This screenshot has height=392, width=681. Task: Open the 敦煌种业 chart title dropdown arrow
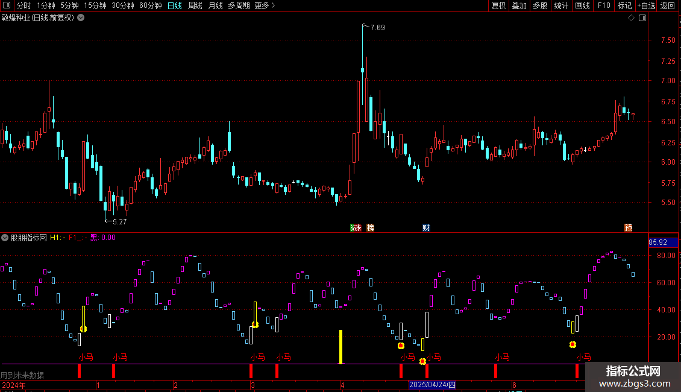[x=81, y=18]
